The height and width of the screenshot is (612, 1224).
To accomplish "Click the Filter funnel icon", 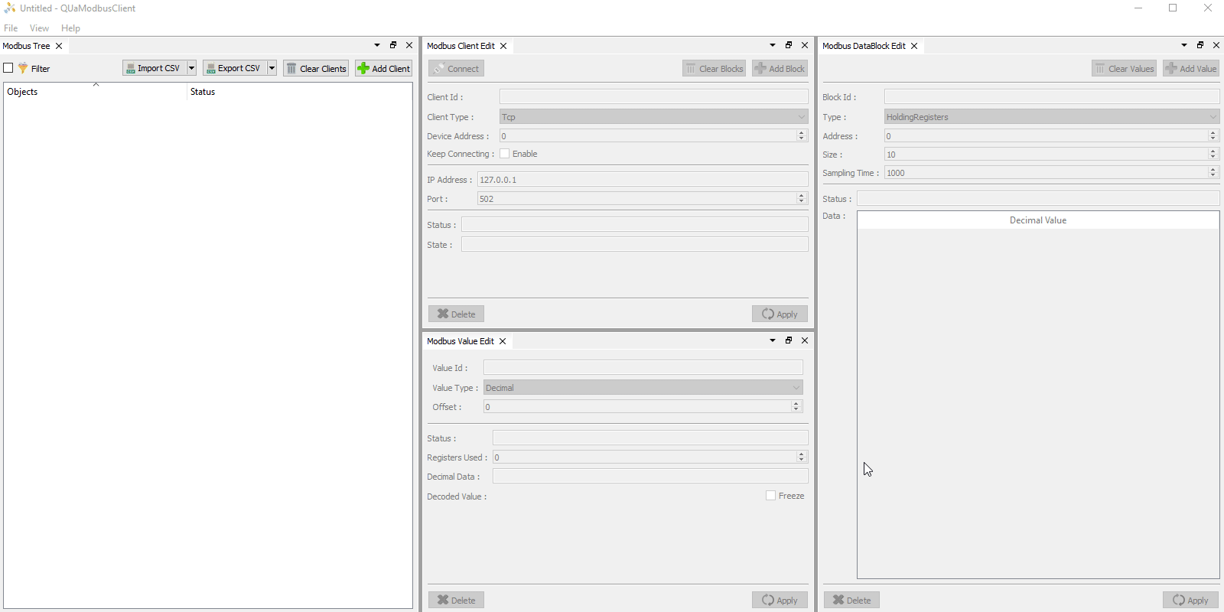I will 23,68.
